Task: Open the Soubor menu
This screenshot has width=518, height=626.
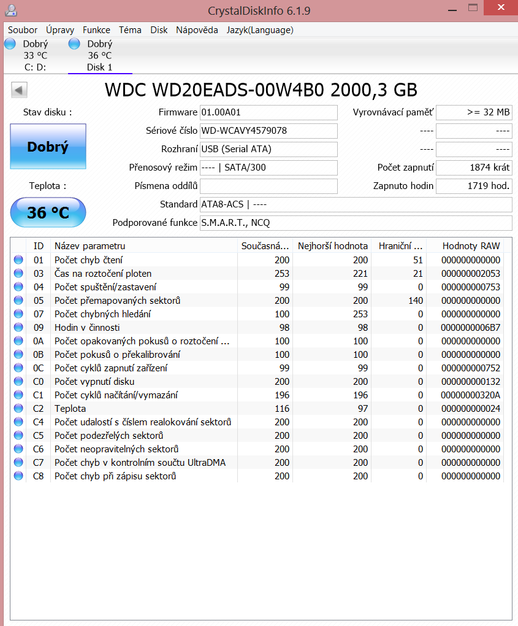Action: [x=23, y=30]
